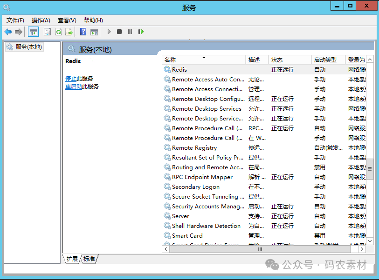Screen dimensions: 379x280
Task: Open Help with the question mark icon
Action: coord(83,32)
